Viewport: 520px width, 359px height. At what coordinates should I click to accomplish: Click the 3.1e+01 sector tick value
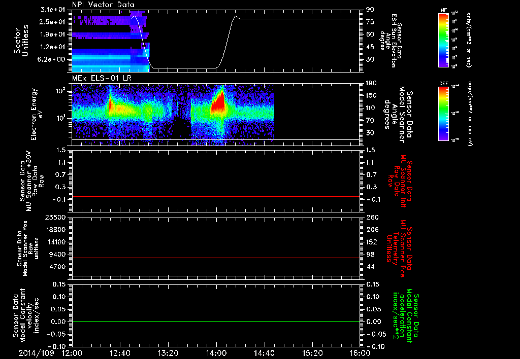tap(52, 10)
